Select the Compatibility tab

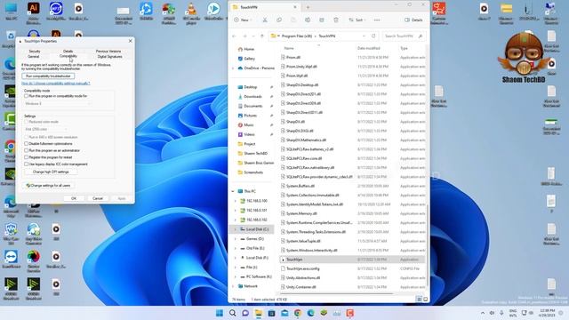68,56
